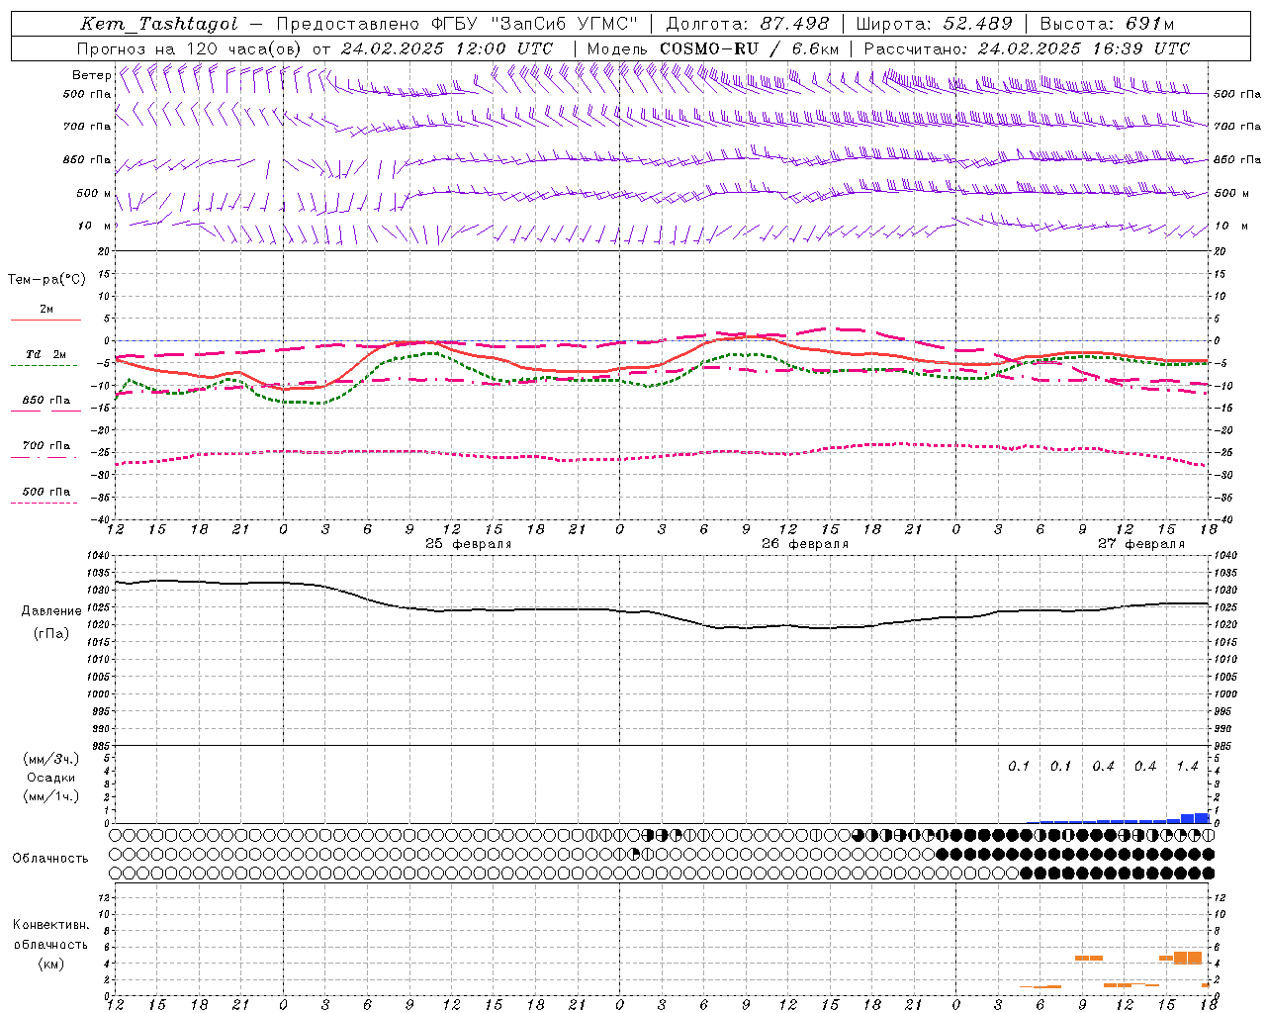
Task: Click the Td 2м dew point legend entry
Action: pos(45,354)
